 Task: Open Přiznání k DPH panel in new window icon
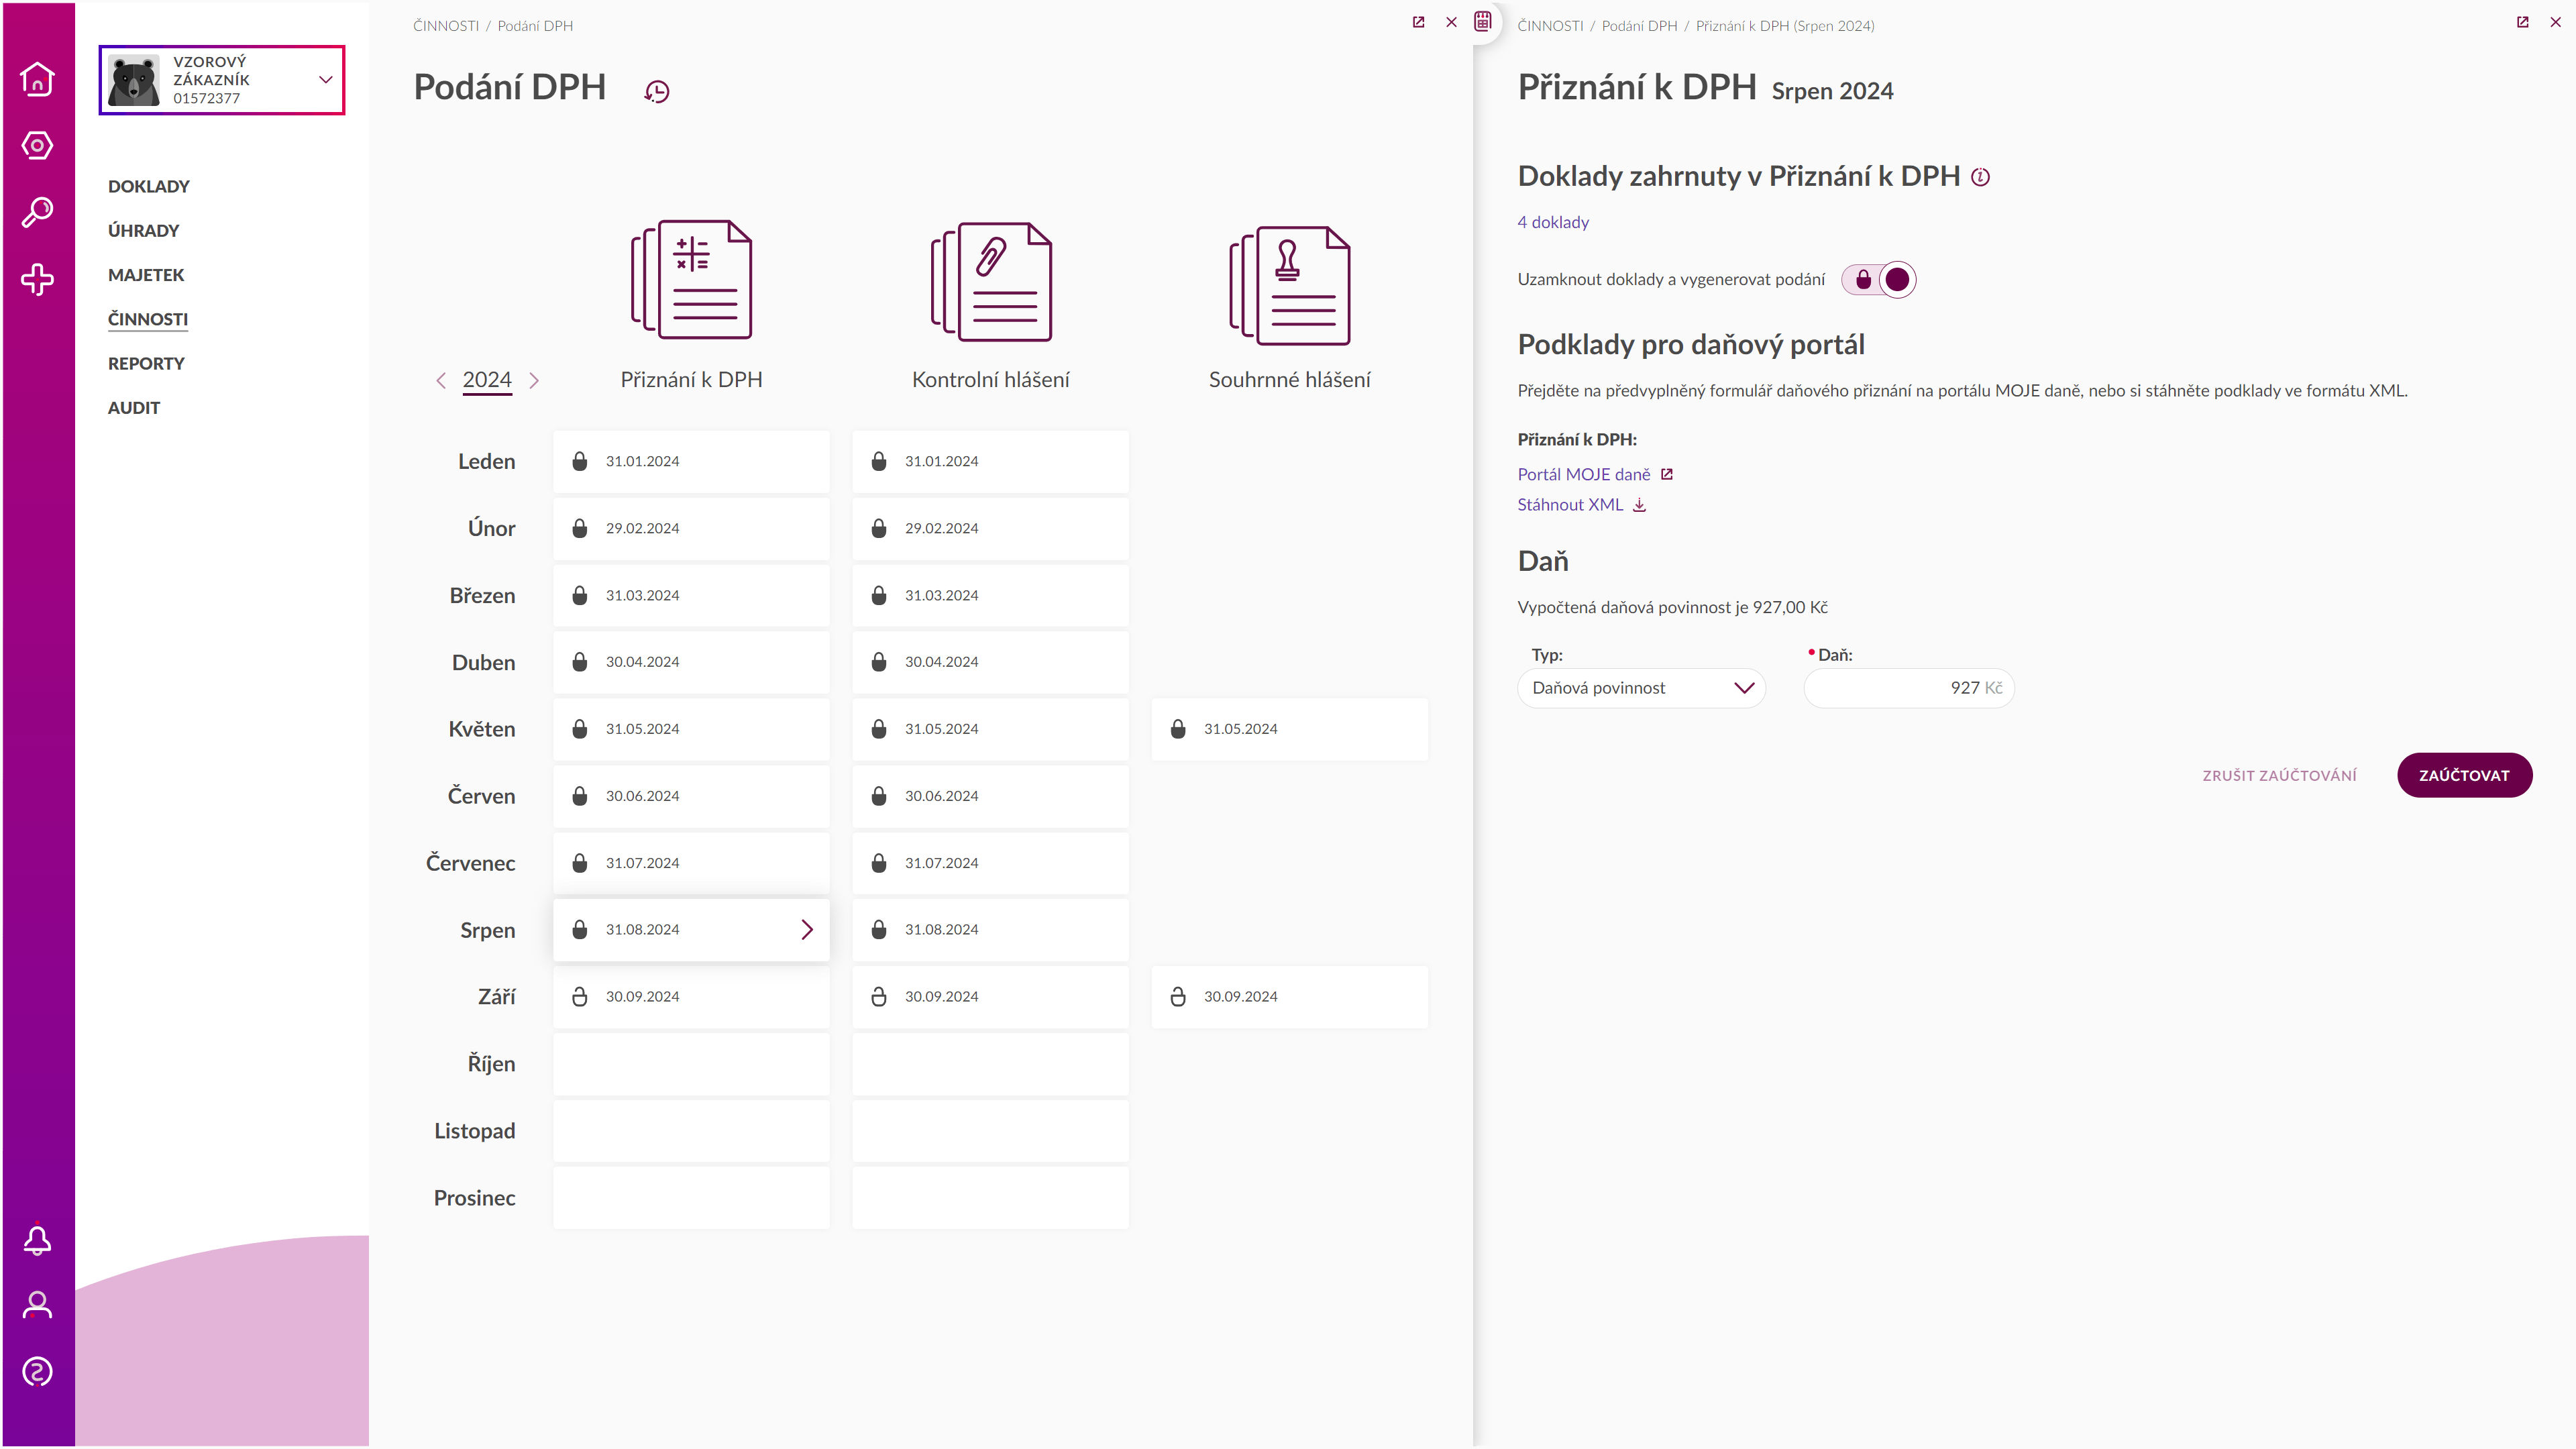coord(2523,22)
